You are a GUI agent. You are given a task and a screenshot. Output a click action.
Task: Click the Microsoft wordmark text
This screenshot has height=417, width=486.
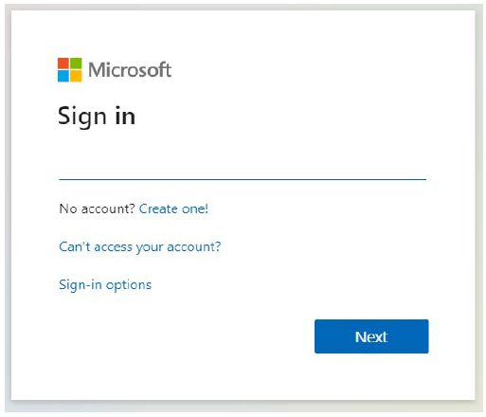(x=130, y=70)
